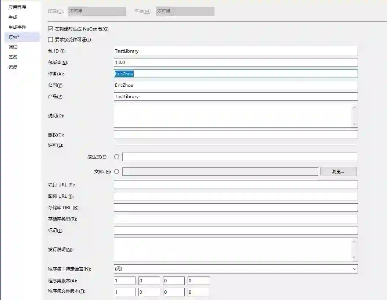This screenshot has width=387, height=300.
Task: Click the fourth 程序集文件版本 number box
Action: point(199,292)
